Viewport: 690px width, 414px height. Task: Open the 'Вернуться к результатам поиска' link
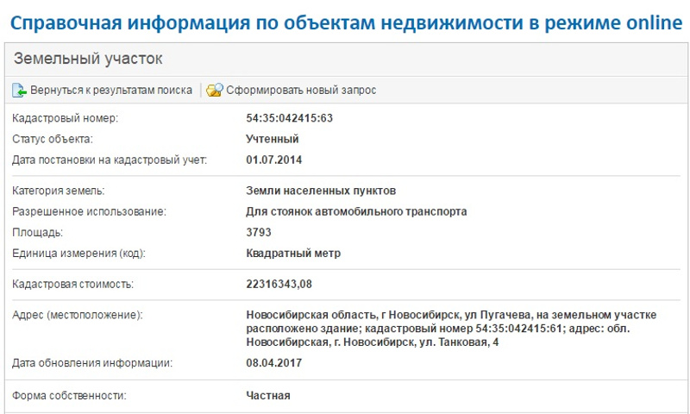pyautogui.click(x=110, y=90)
